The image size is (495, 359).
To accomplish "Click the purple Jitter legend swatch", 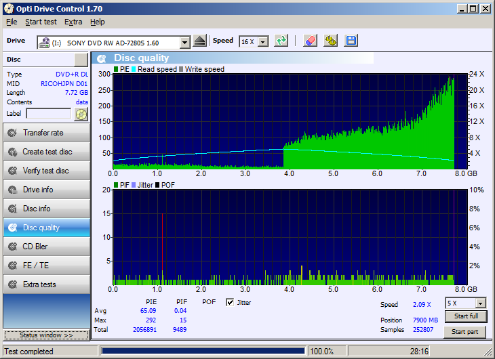I will click(134, 185).
